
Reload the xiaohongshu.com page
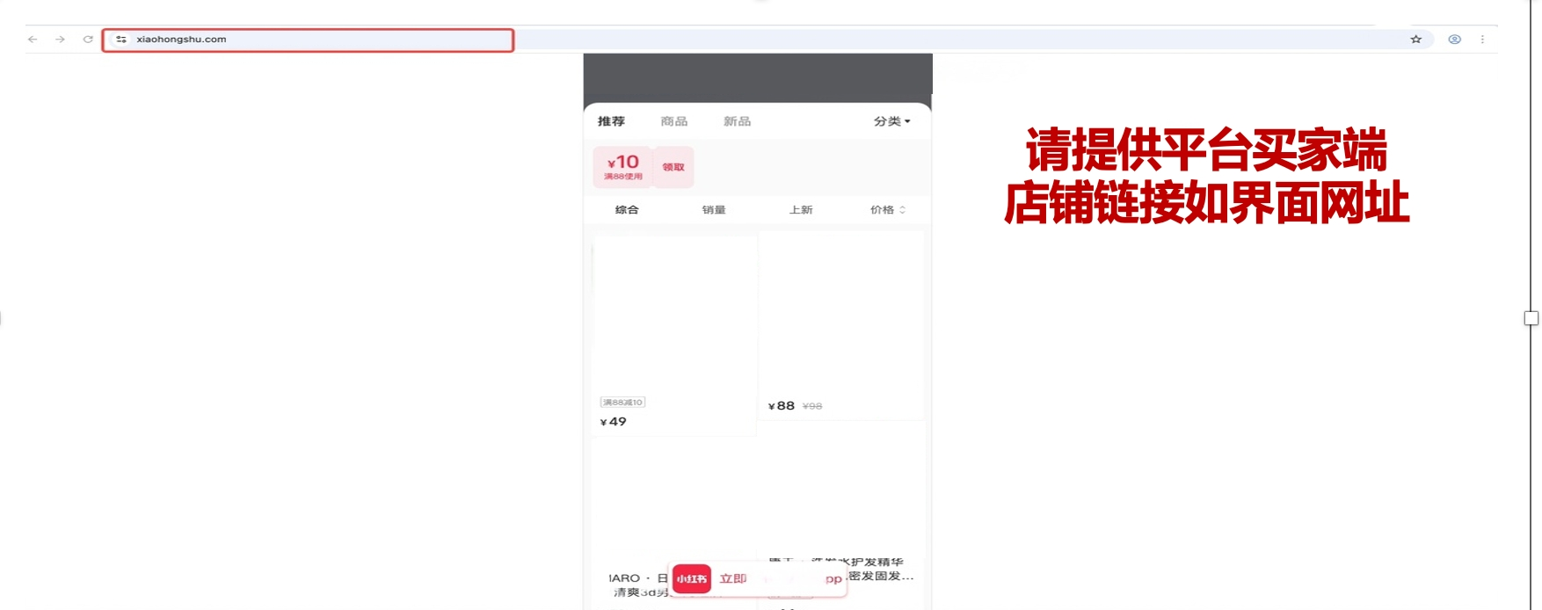point(88,40)
